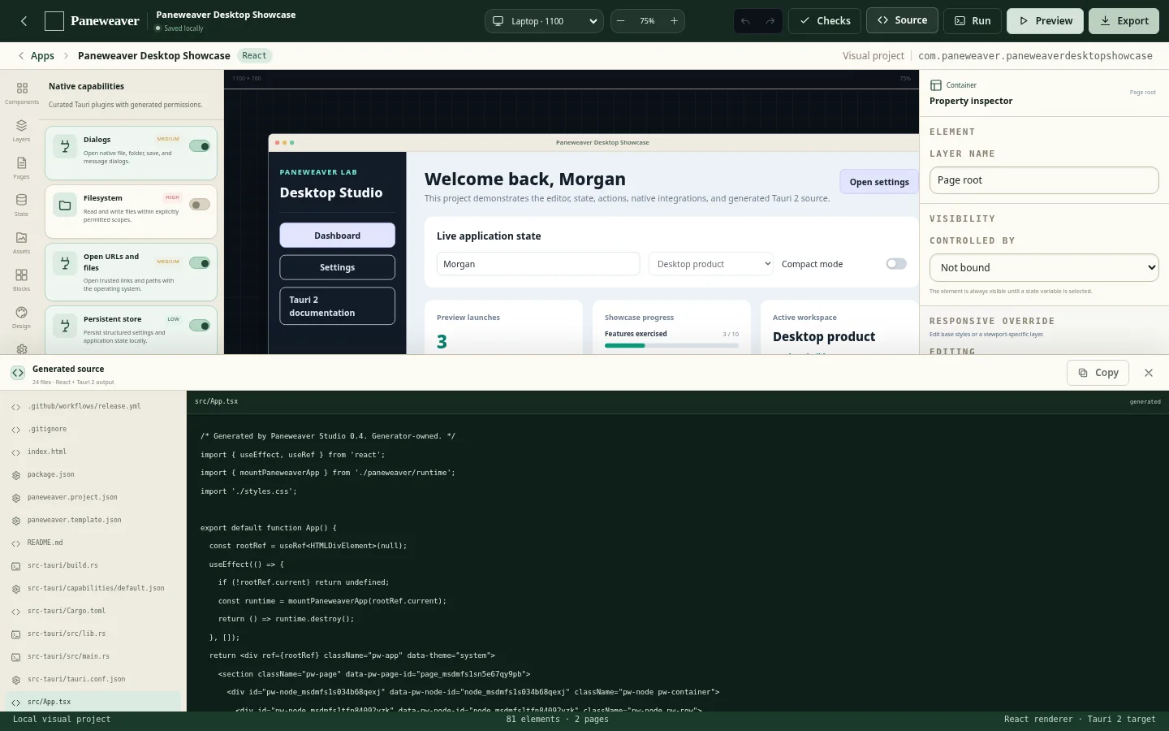1169x731 pixels.
Task: Select Settings in the preview sidebar
Action: (338, 267)
